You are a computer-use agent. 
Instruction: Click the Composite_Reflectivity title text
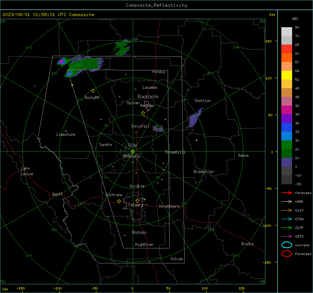point(156,5)
